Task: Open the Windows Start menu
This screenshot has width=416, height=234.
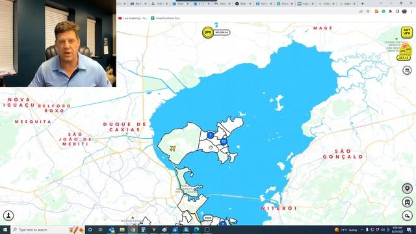Action: point(5,229)
